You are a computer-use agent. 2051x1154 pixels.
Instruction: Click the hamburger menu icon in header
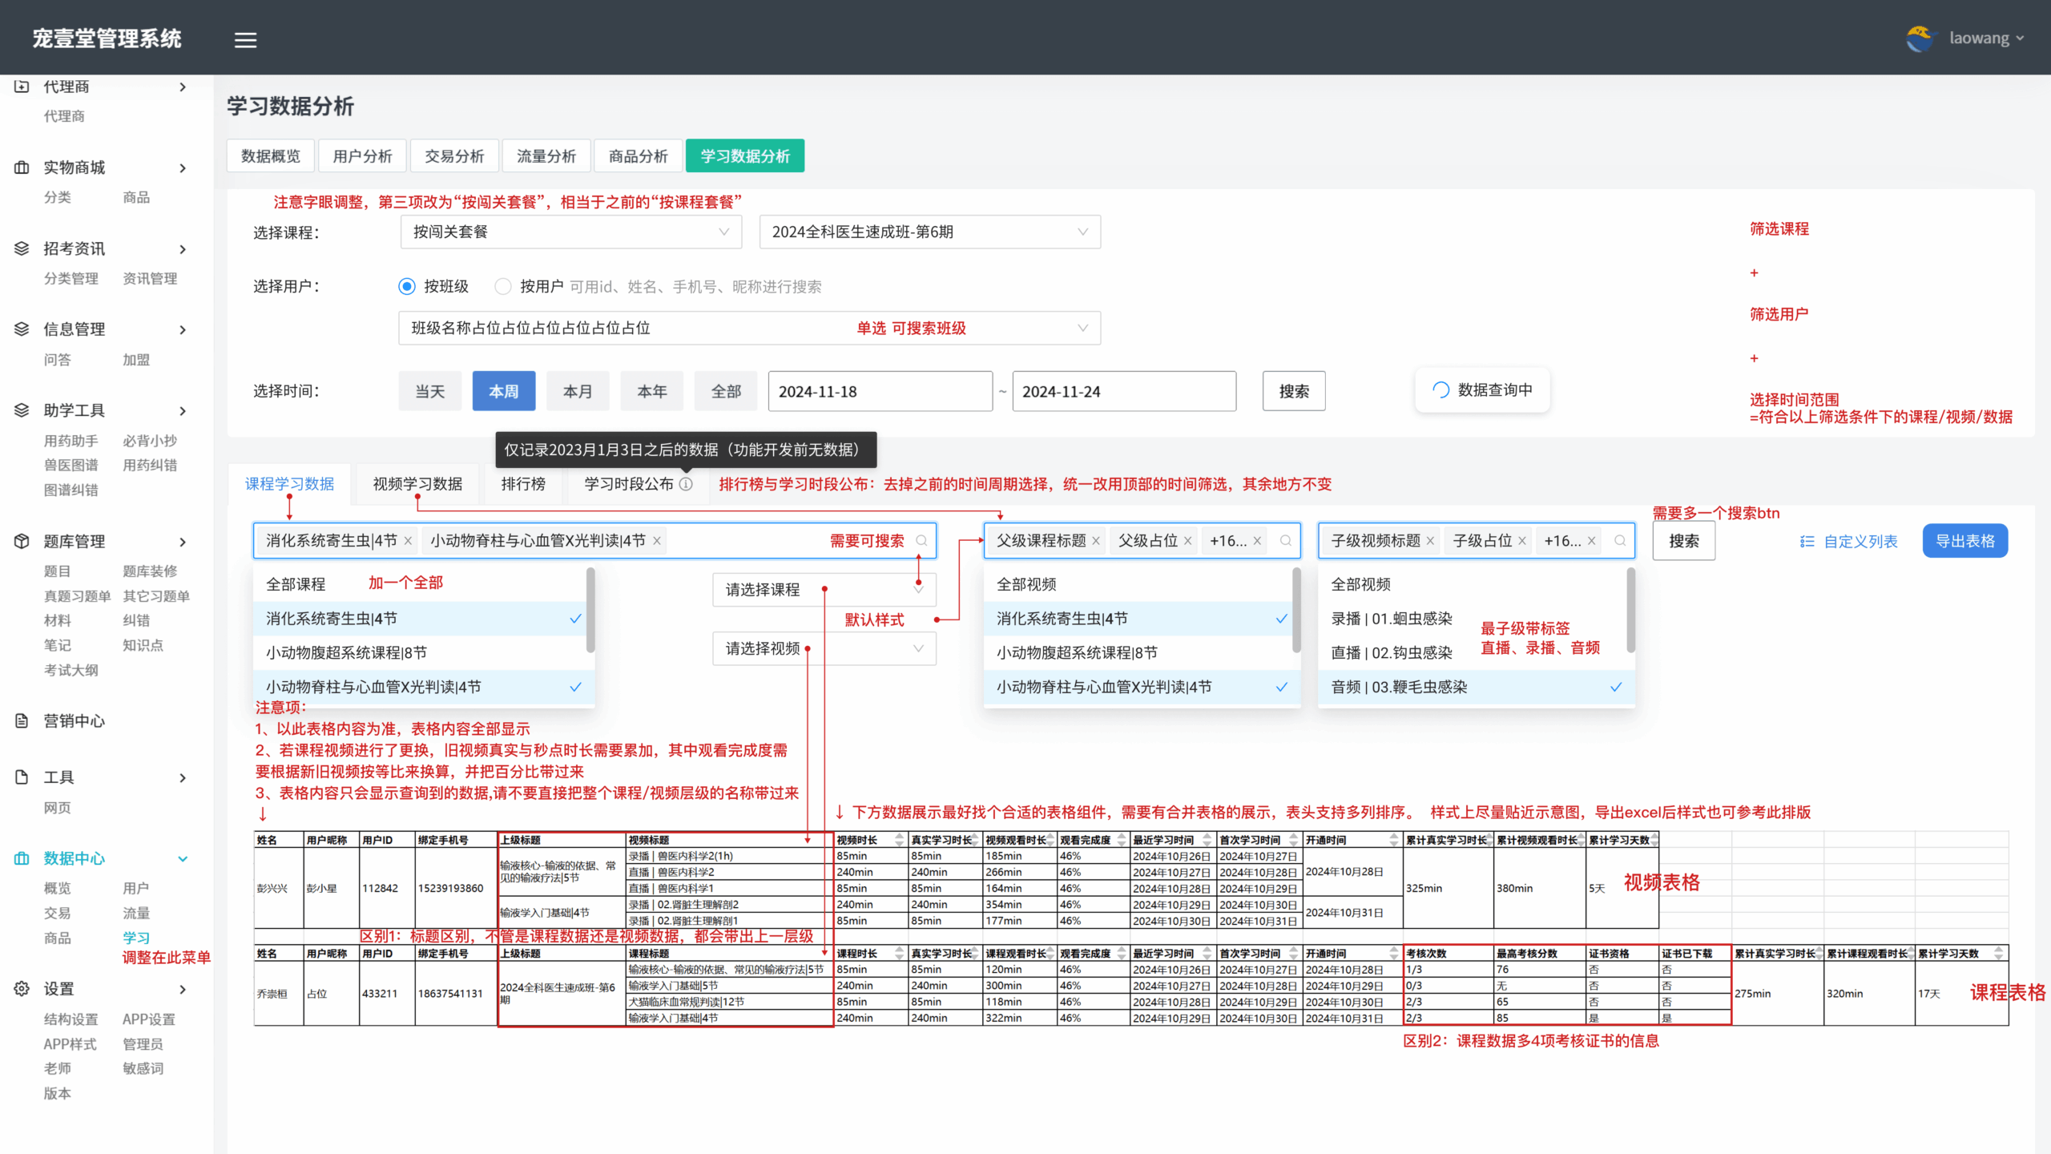(x=245, y=39)
